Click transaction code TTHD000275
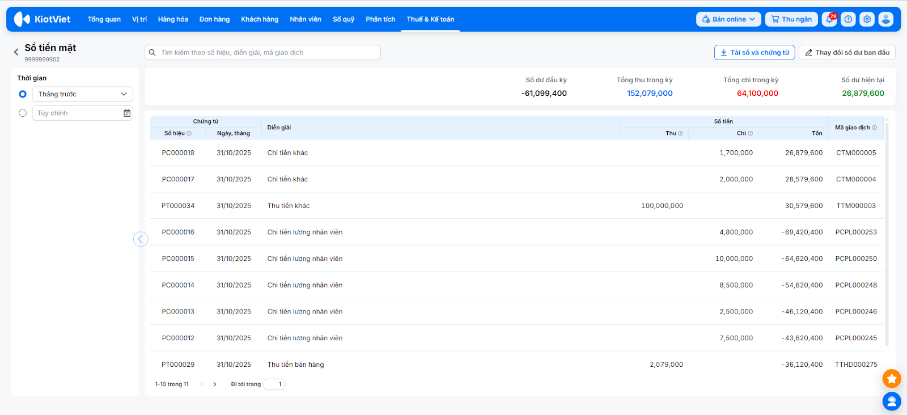The height and width of the screenshot is (415, 907). click(856, 365)
